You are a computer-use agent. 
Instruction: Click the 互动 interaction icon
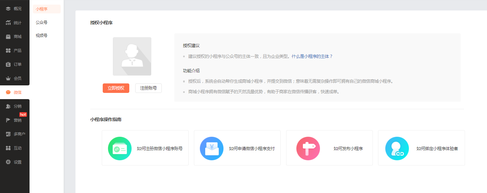[8, 148]
